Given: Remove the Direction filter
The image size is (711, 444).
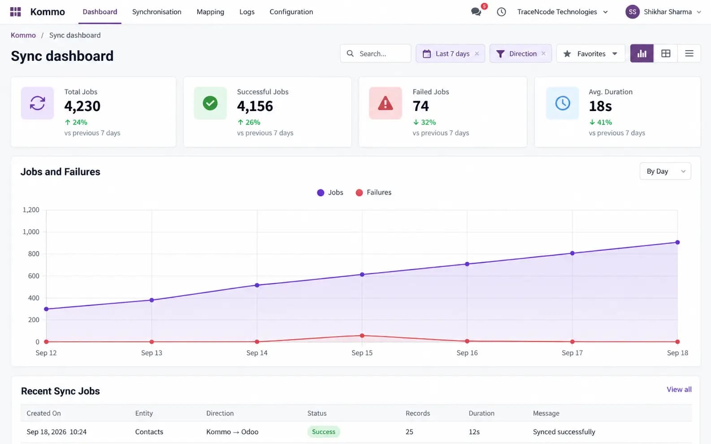Looking at the screenshot, I should tap(544, 54).
